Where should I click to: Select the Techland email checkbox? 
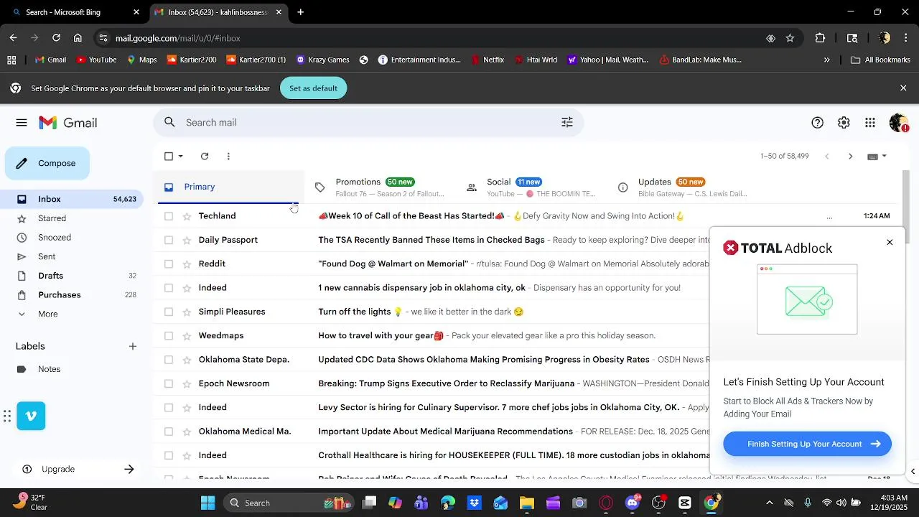169,216
